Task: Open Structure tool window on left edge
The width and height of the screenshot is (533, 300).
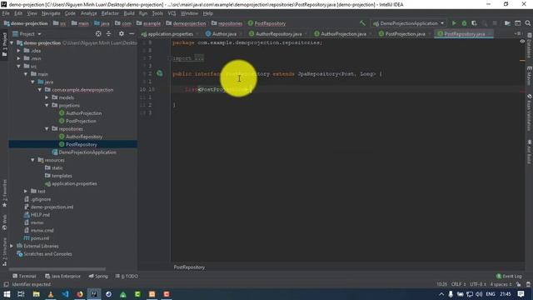Action: pyautogui.click(x=4, y=252)
